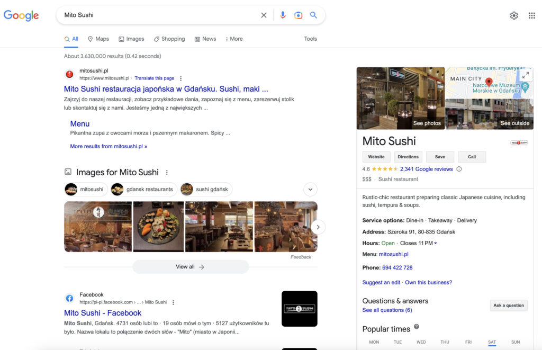The width and height of the screenshot is (542, 350).
Task: Save Mito Sushi to your lists
Action: (440, 157)
